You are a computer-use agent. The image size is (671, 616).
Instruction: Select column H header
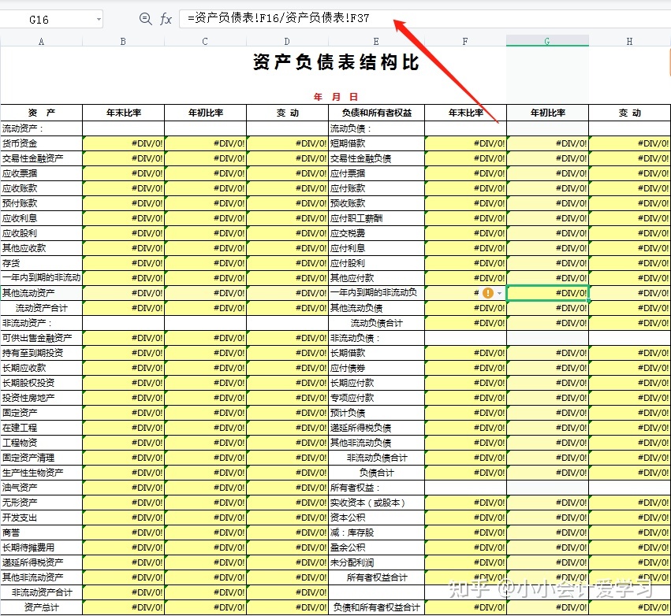coord(629,42)
